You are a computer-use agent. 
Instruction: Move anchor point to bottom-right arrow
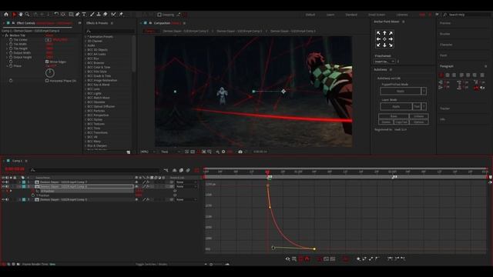[x=391, y=45]
